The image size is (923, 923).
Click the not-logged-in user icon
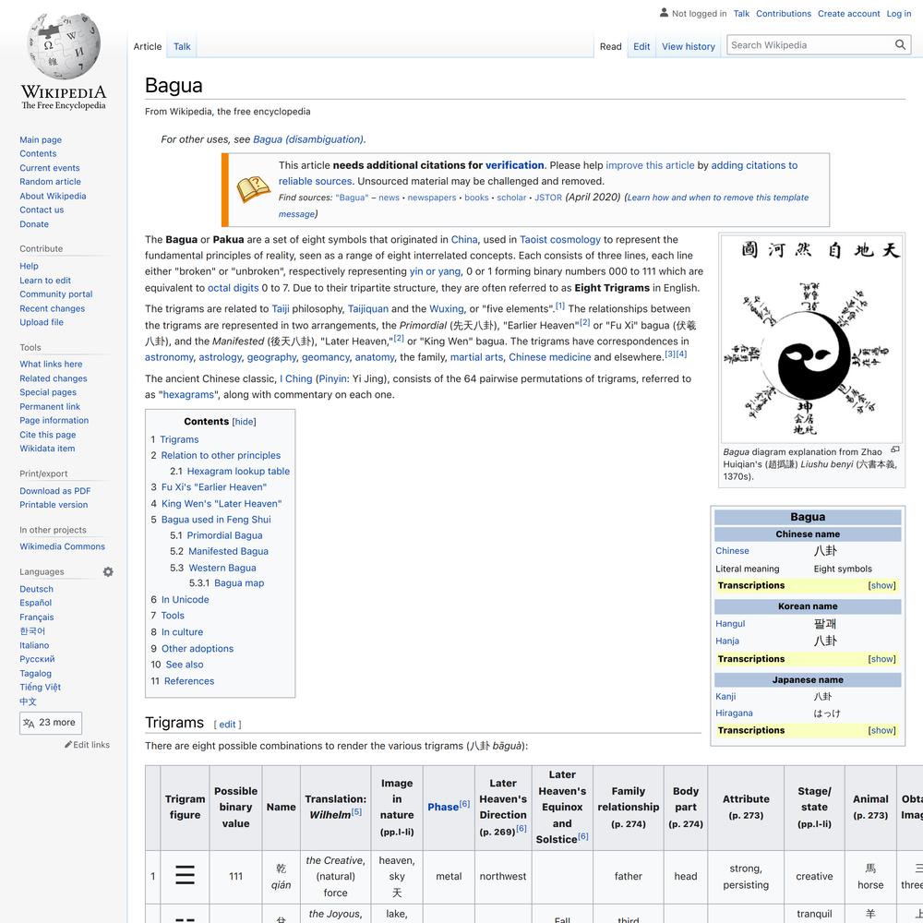[x=664, y=12]
